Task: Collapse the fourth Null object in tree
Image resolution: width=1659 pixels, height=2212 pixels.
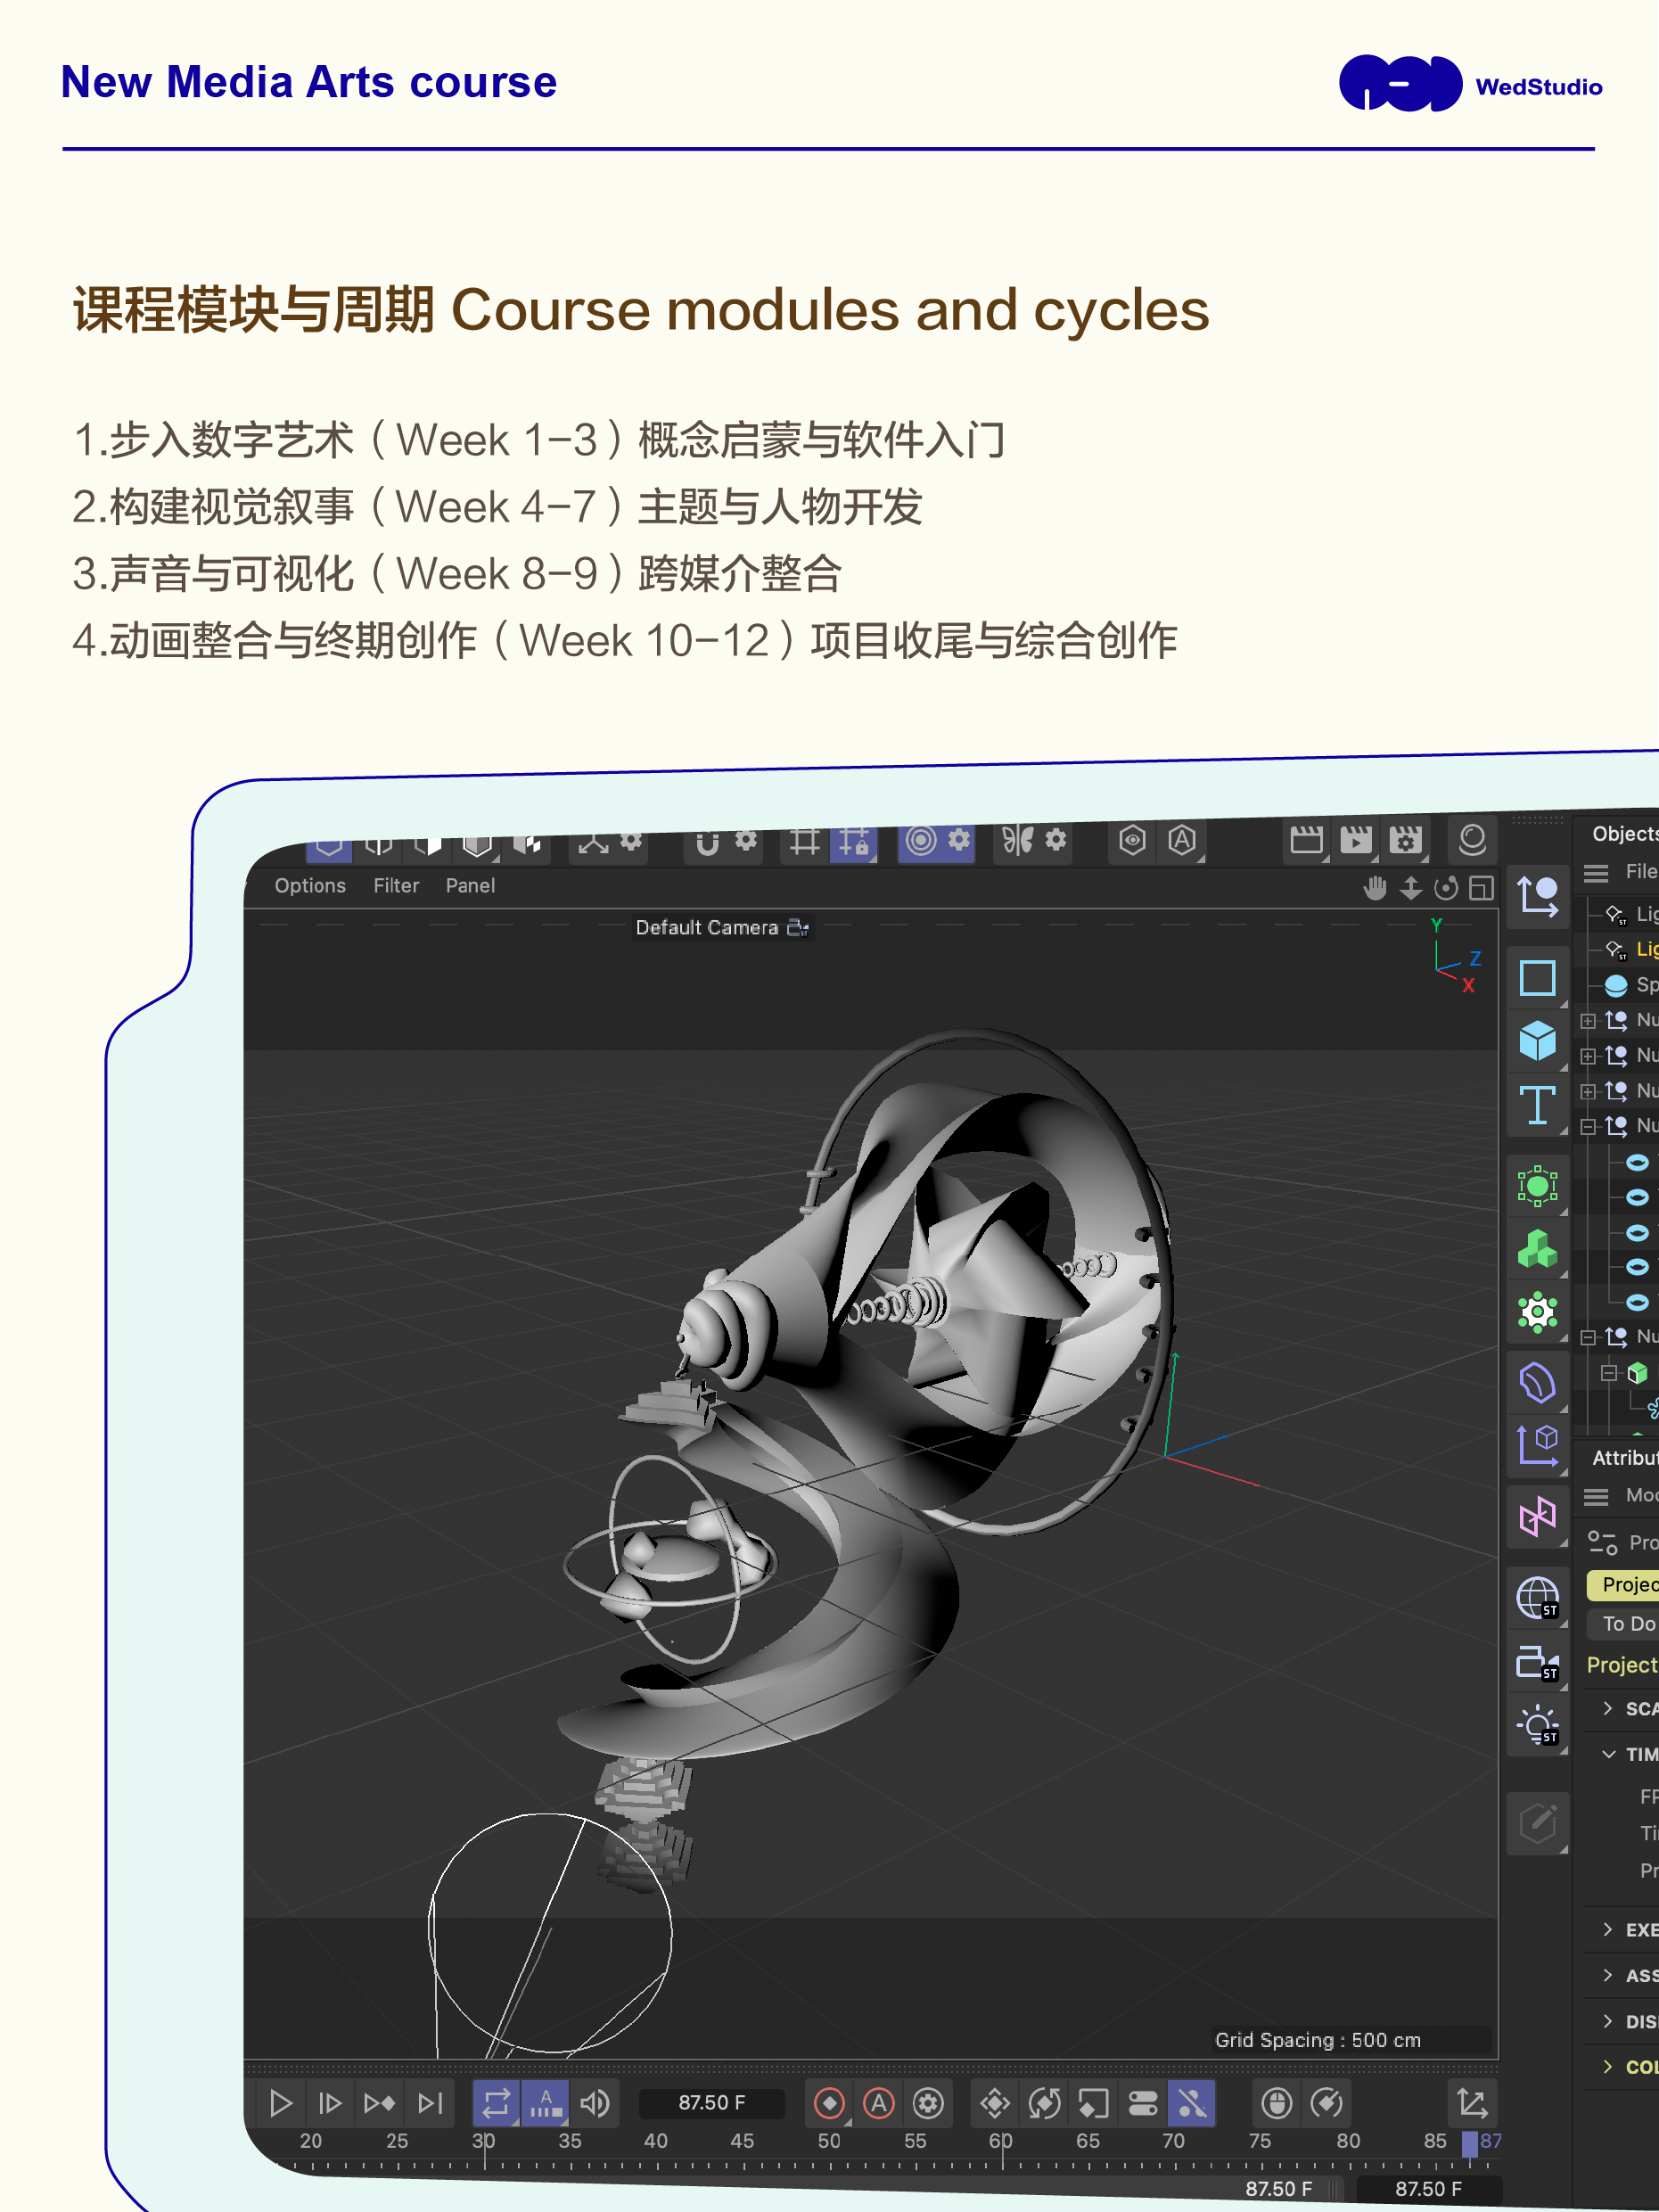Action: click(x=1588, y=1127)
